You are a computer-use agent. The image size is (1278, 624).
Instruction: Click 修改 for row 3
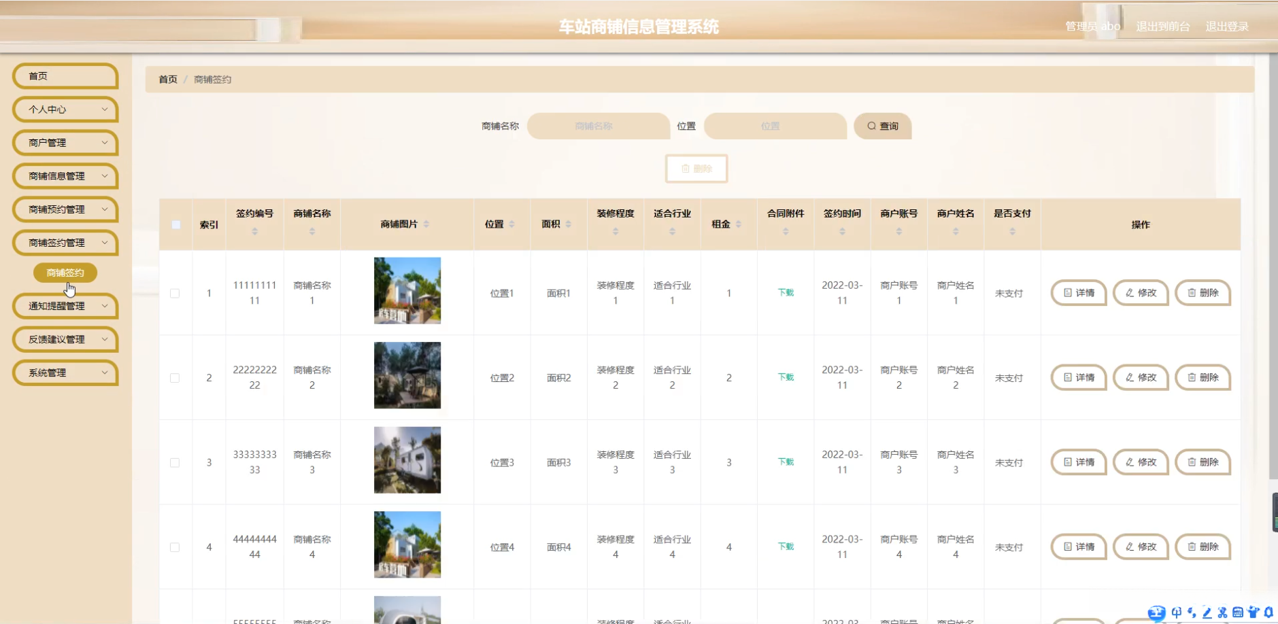pos(1141,462)
